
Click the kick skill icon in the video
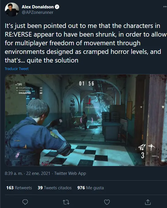click(x=151, y=147)
